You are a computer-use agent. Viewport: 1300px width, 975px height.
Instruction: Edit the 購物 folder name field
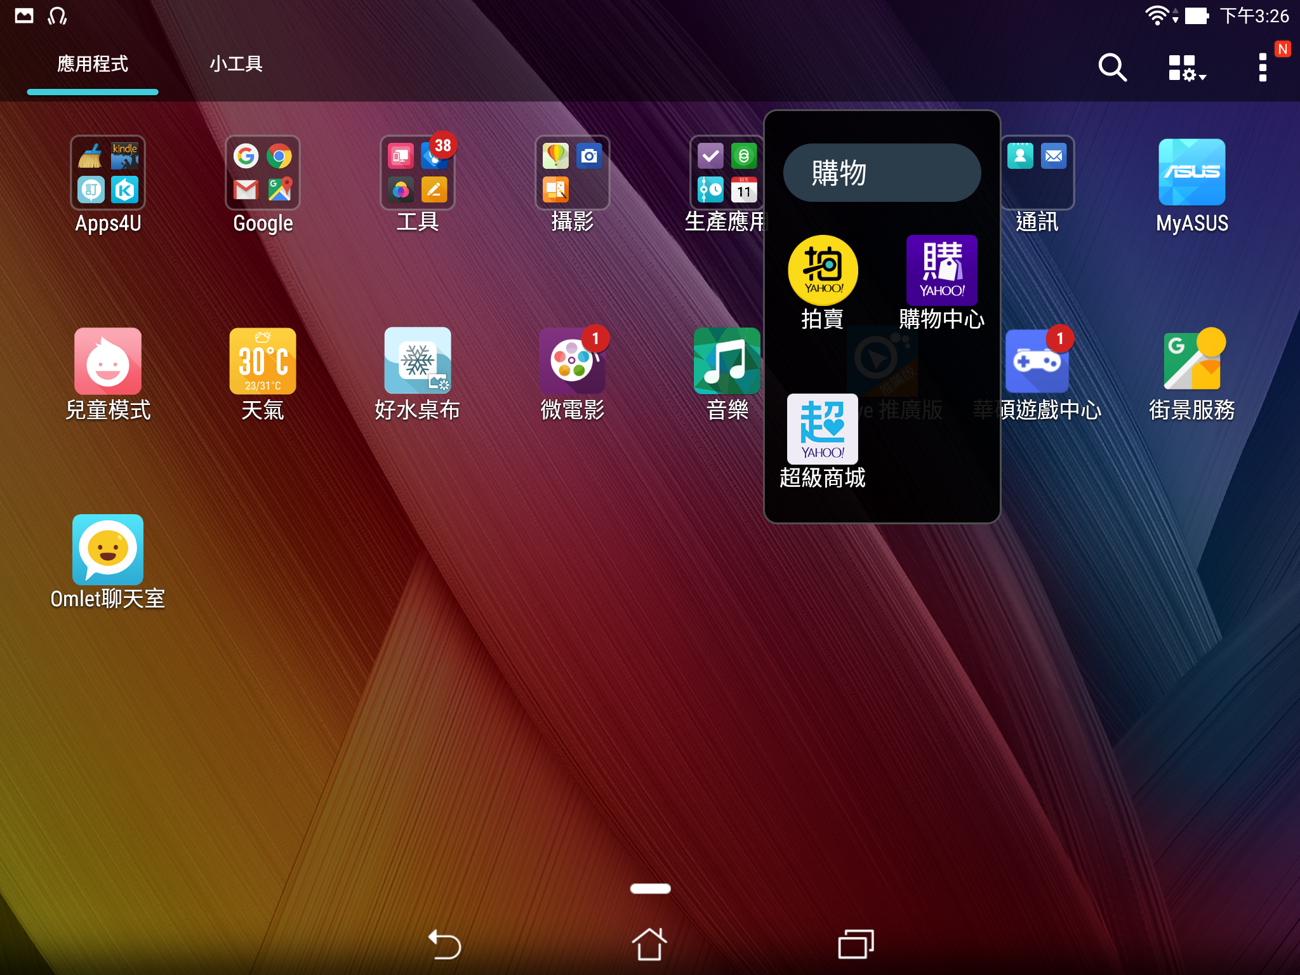(882, 173)
